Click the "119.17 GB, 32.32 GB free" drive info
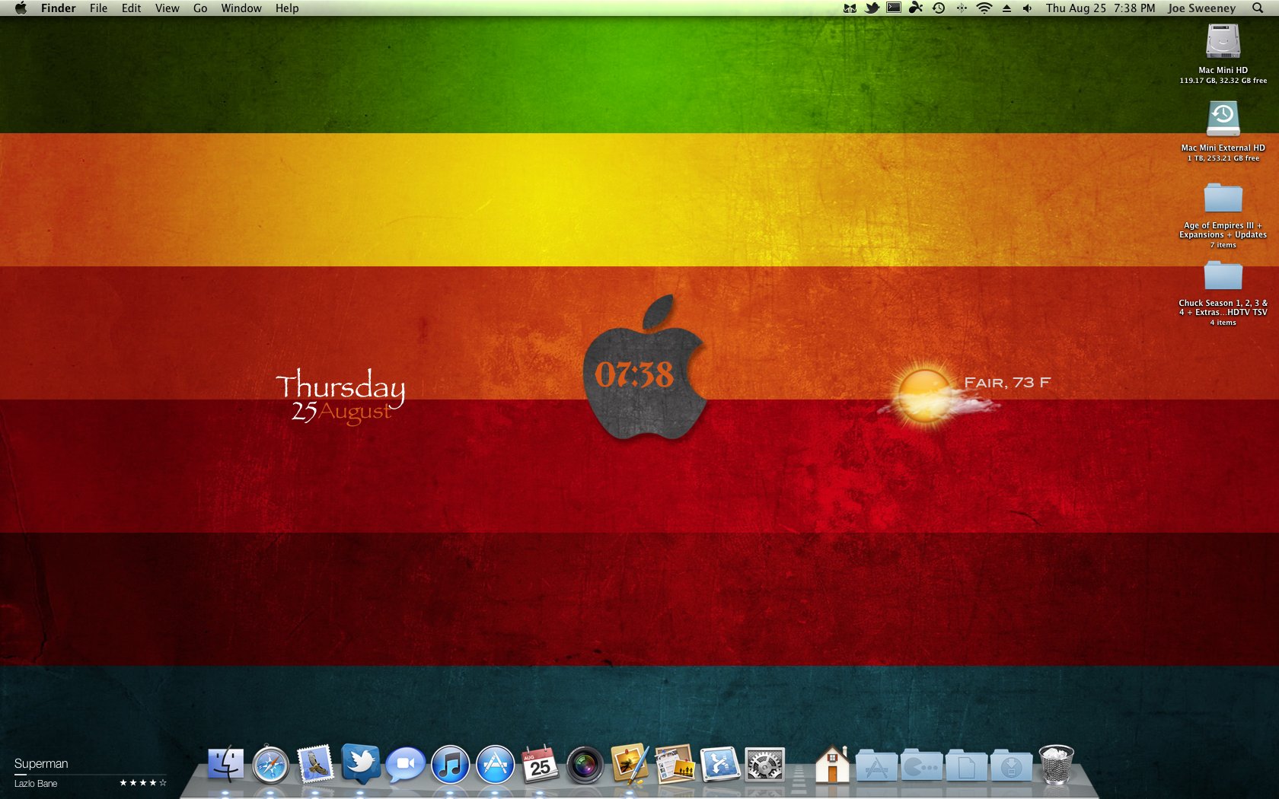Image resolution: width=1279 pixels, height=799 pixels. (x=1223, y=81)
